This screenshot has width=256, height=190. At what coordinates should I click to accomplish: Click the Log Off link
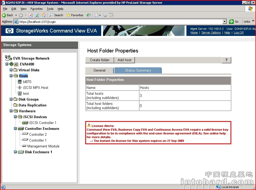238,32
